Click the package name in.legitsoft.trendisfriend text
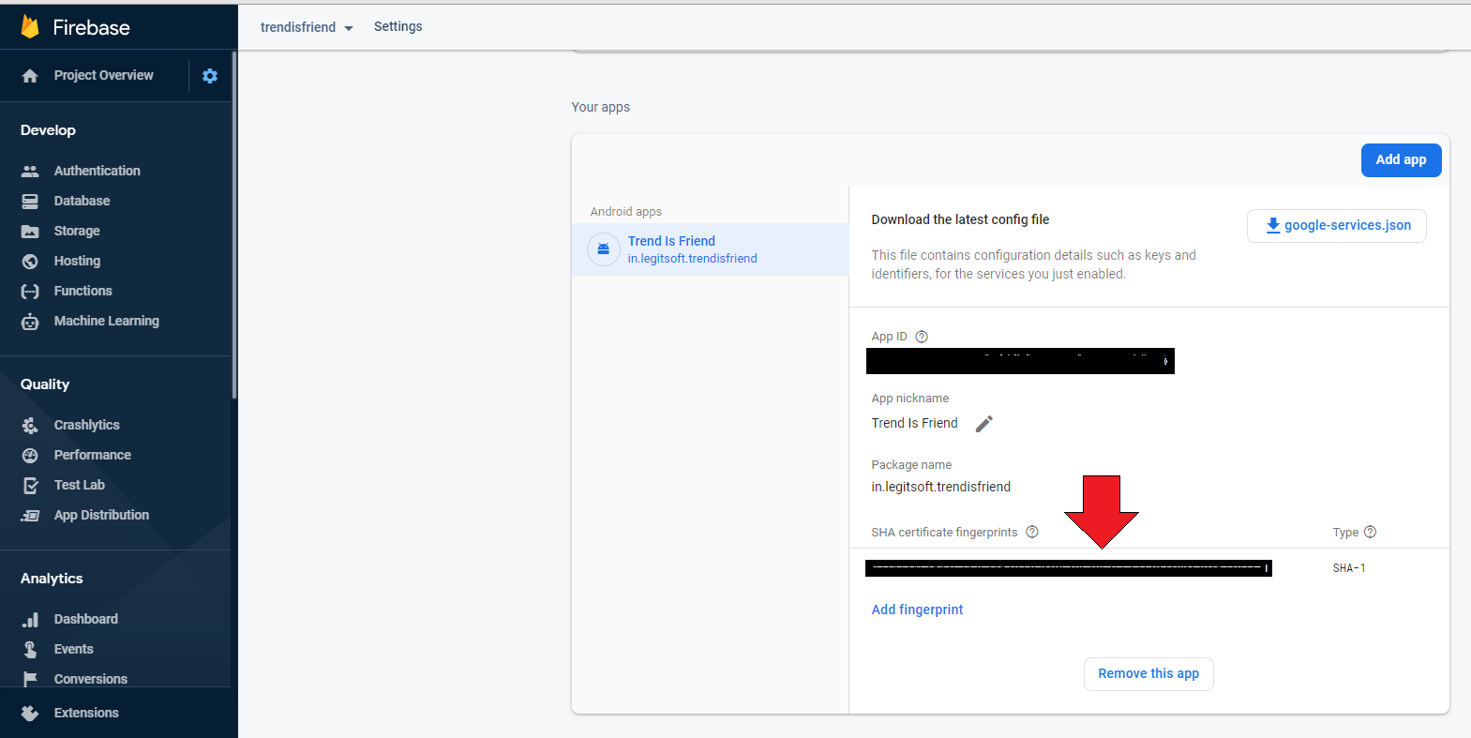The height and width of the screenshot is (738, 1471). [x=940, y=487]
